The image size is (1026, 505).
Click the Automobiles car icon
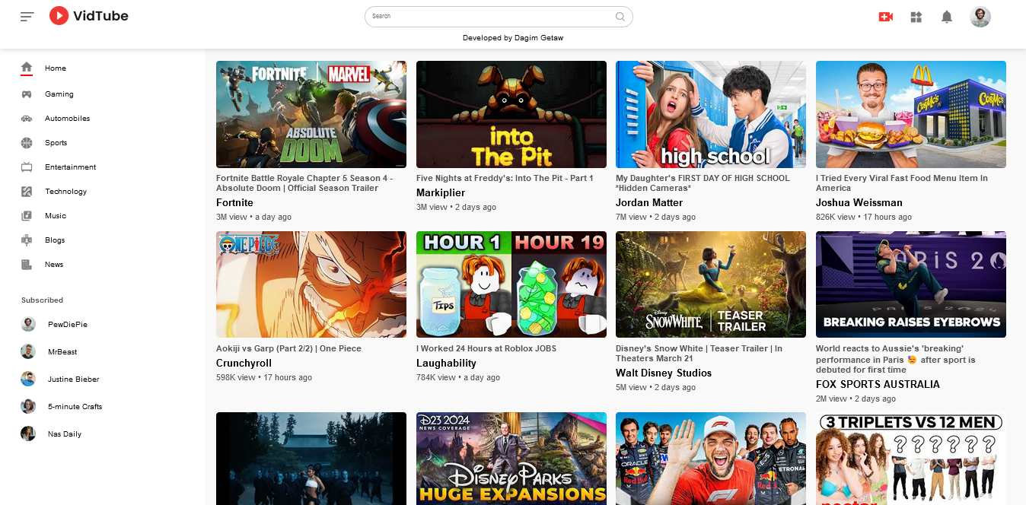tap(27, 119)
